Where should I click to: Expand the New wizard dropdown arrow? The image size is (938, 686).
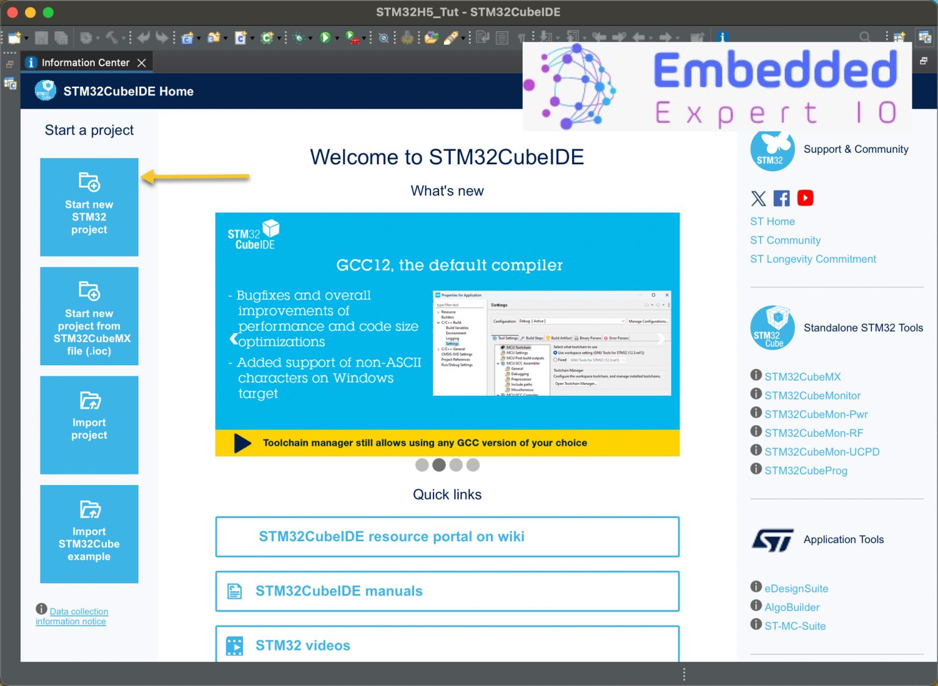coord(26,37)
